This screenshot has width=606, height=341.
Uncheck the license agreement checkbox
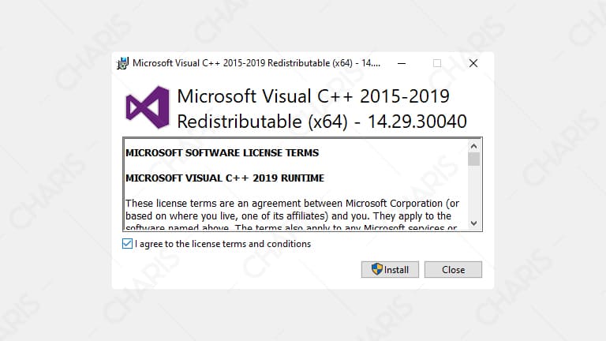[x=127, y=244]
